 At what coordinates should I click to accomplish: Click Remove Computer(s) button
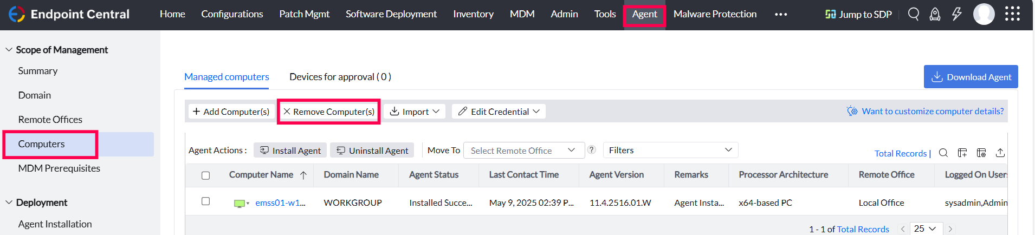(328, 112)
